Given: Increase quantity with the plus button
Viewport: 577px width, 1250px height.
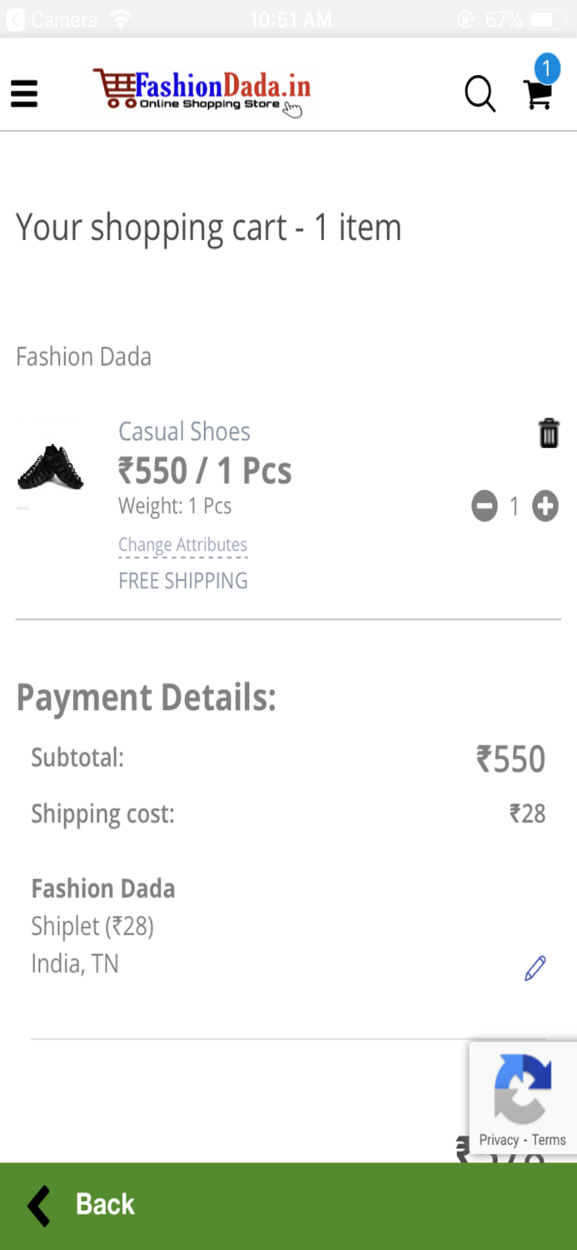Looking at the screenshot, I should [x=545, y=506].
